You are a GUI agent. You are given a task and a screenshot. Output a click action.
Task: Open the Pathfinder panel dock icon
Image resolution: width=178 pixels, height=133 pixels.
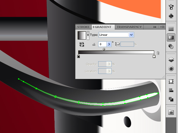[x=171, y=99]
